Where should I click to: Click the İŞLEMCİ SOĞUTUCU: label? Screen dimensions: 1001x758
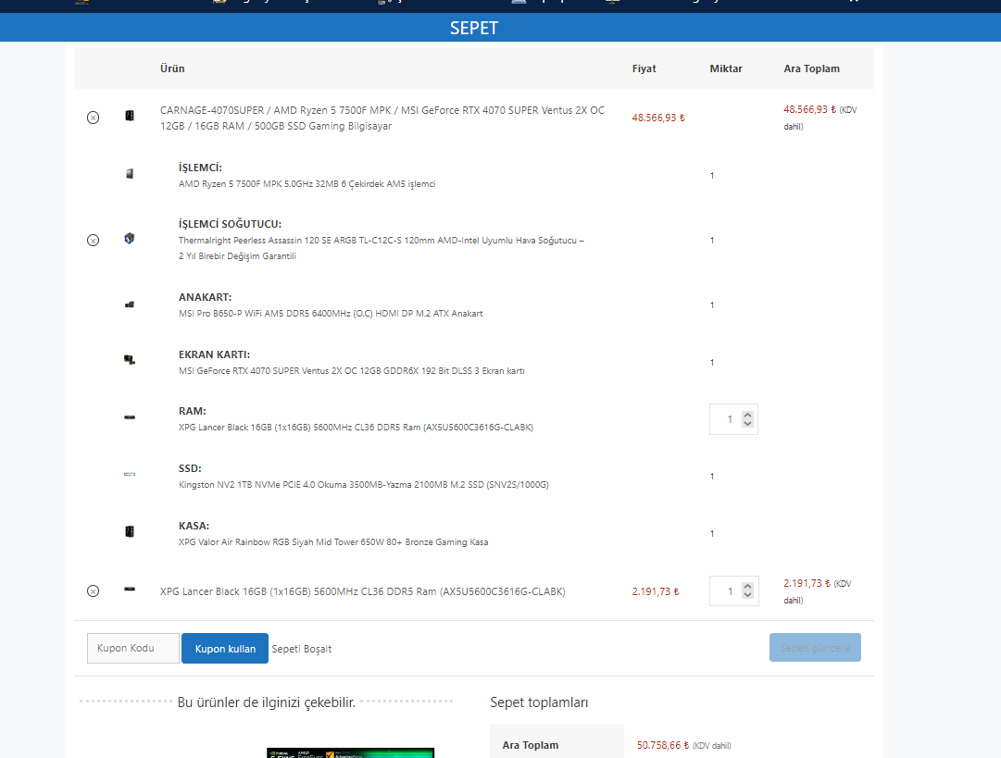coord(230,224)
